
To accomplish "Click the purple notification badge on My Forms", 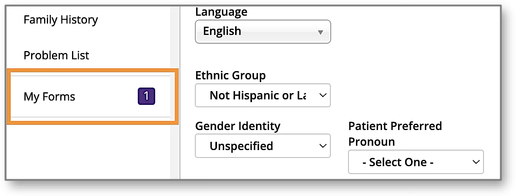I will pyautogui.click(x=146, y=97).
